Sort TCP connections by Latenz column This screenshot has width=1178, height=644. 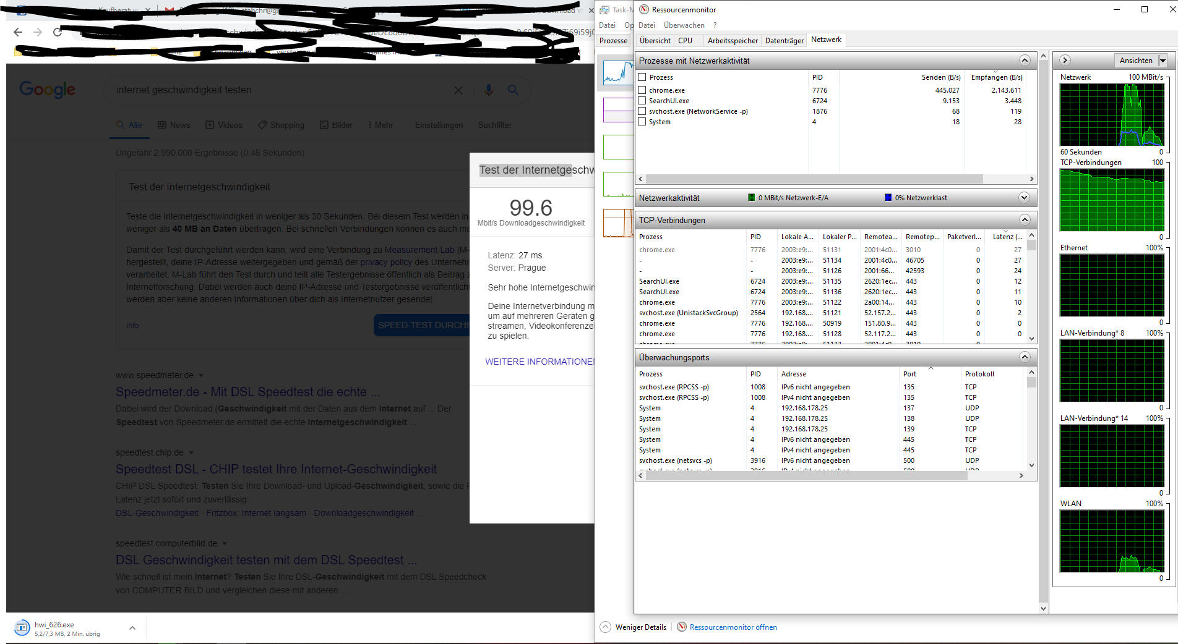(1007, 237)
